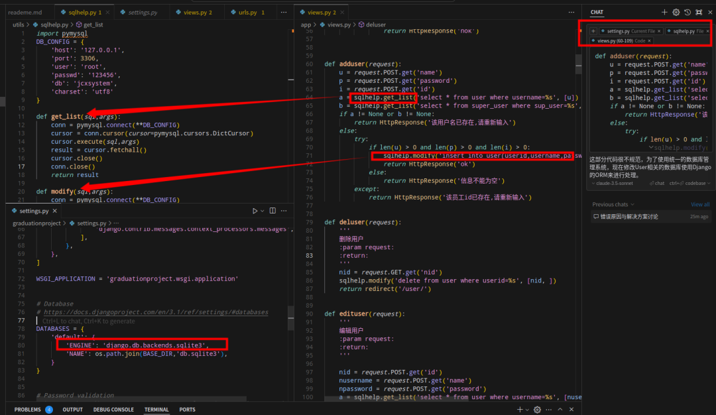Create new terminal with plus icon

point(520,410)
